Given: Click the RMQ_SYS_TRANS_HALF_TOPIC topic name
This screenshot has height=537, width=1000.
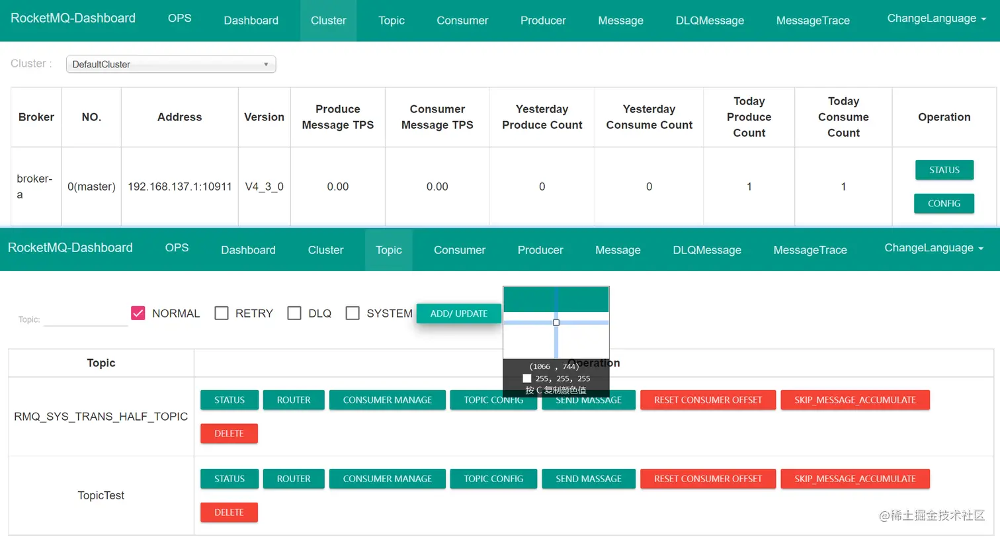Looking at the screenshot, I should click(x=101, y=417).
